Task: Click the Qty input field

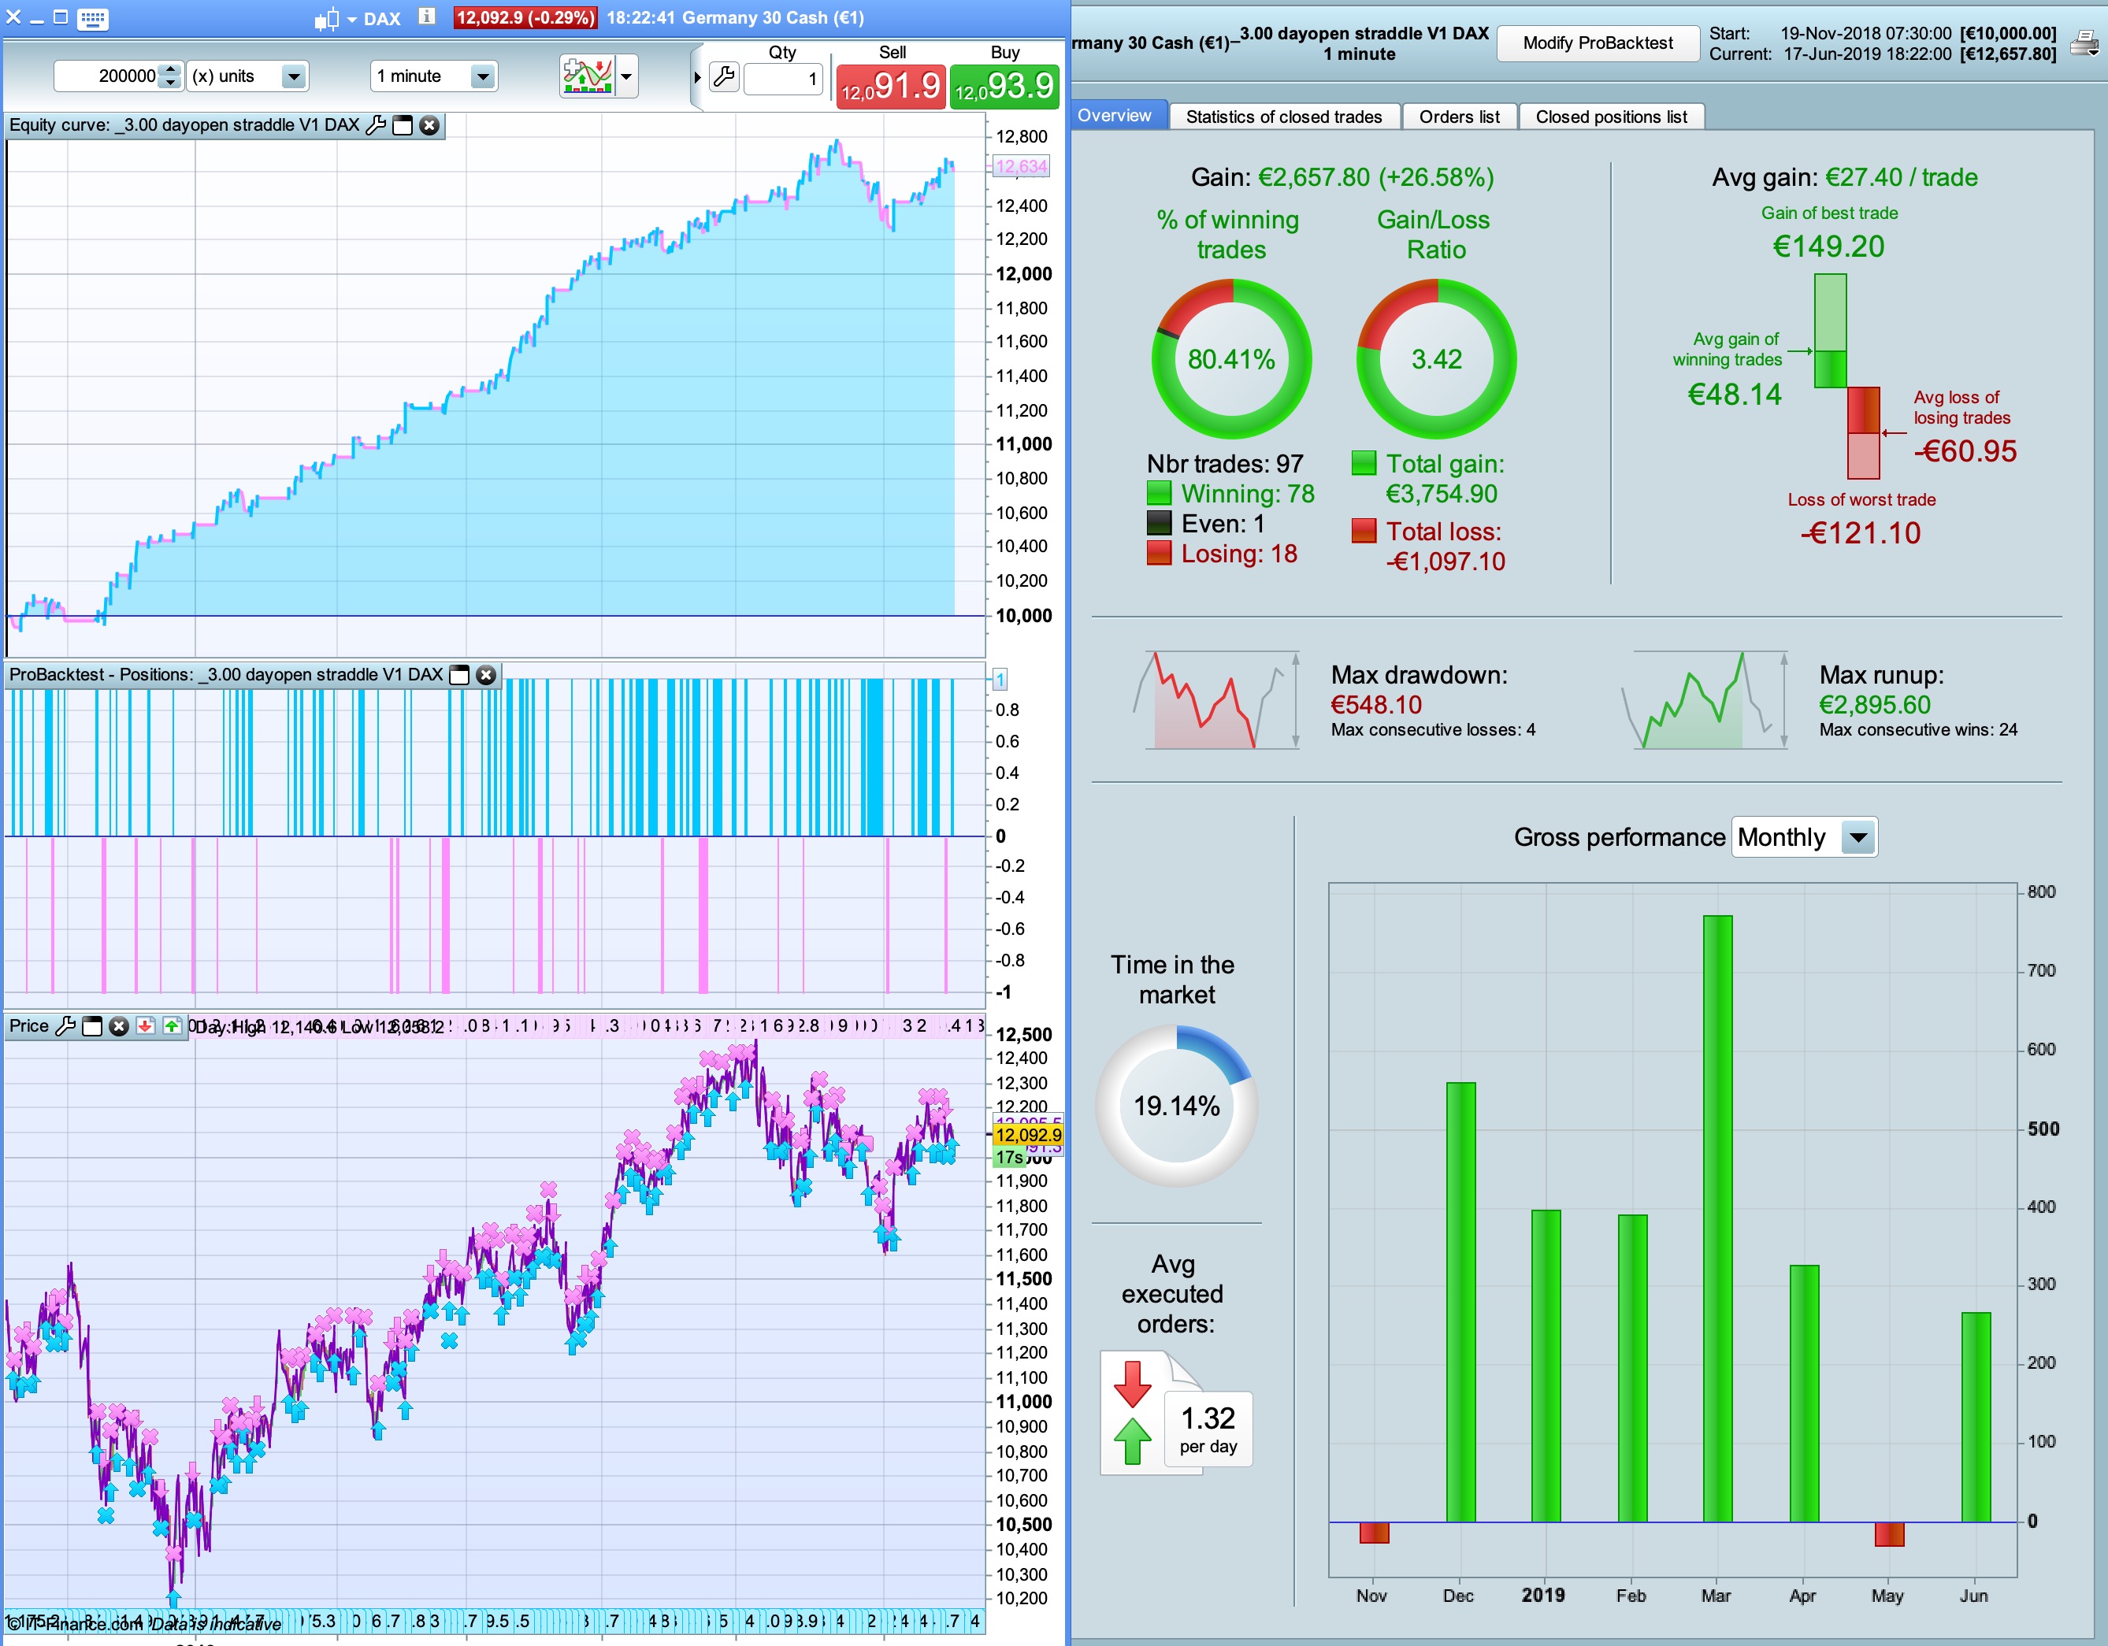Action: point(783,78)
